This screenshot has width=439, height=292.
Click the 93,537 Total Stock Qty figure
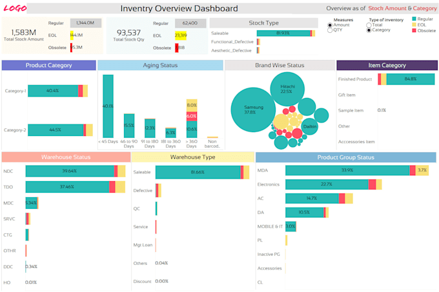tap(128, 33)
